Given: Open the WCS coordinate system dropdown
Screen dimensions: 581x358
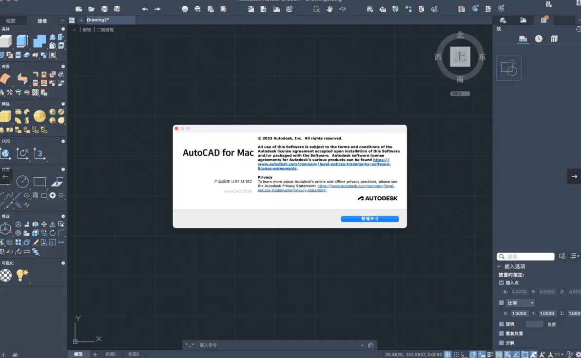Looking at the screenshot, I should click(x=460, y=94).
